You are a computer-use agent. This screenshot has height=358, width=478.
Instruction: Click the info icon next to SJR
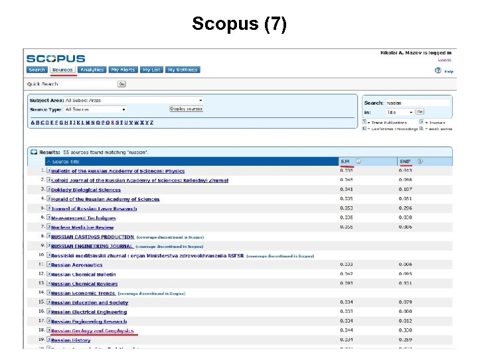358,161
